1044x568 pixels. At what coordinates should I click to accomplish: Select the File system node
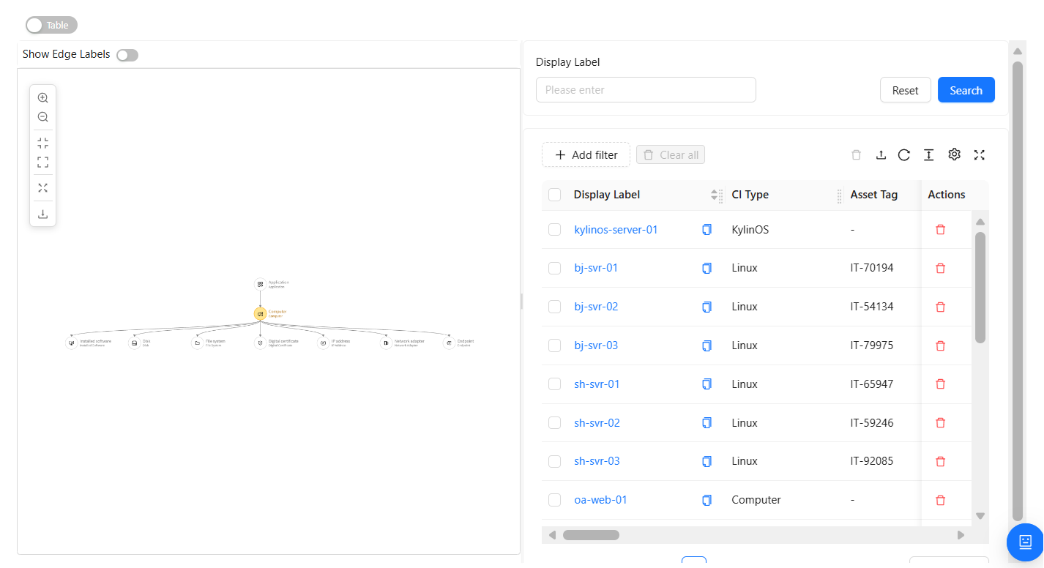[197, 343]
